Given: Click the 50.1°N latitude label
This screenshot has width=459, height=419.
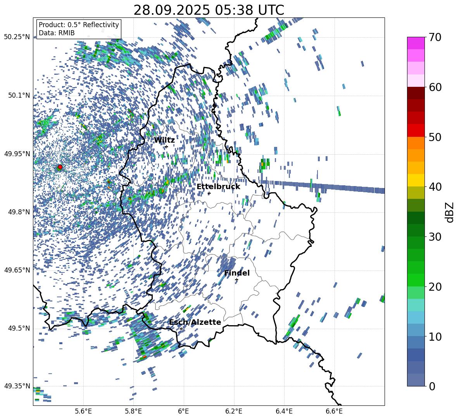Looking at the screenshot, I should click(x=19, y=95).
